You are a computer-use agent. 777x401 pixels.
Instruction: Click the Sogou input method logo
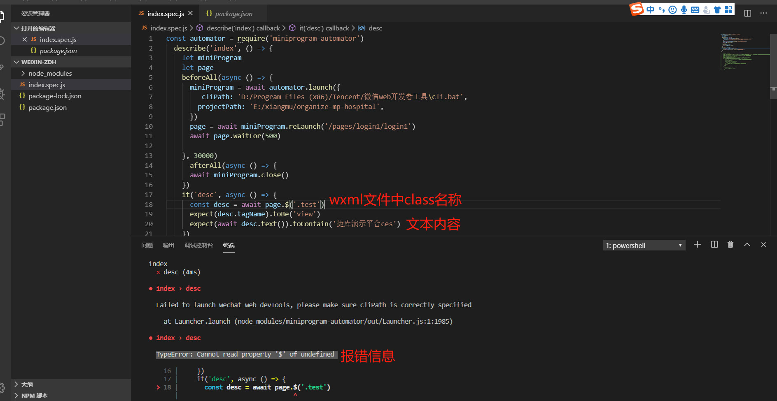637,9
